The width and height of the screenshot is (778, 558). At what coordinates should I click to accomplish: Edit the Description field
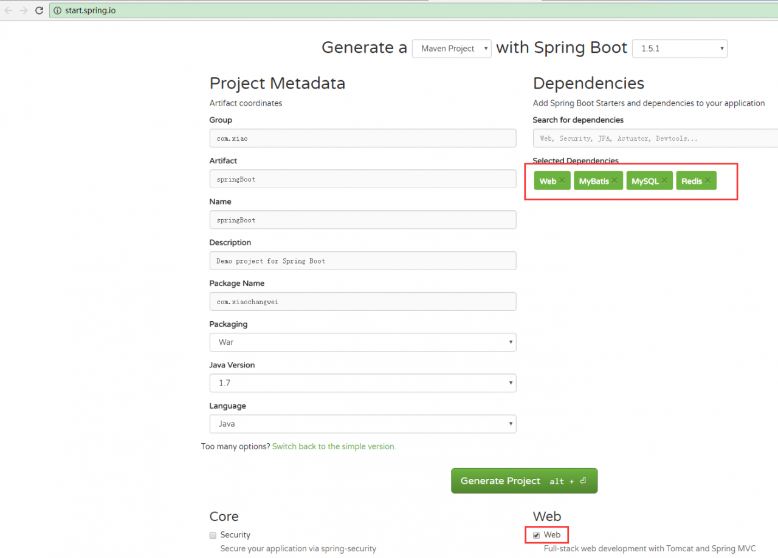pos(363,260)
